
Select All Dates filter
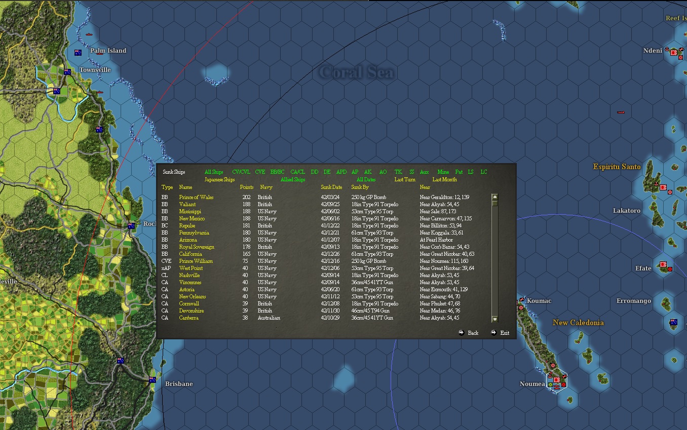pos(366,179)
